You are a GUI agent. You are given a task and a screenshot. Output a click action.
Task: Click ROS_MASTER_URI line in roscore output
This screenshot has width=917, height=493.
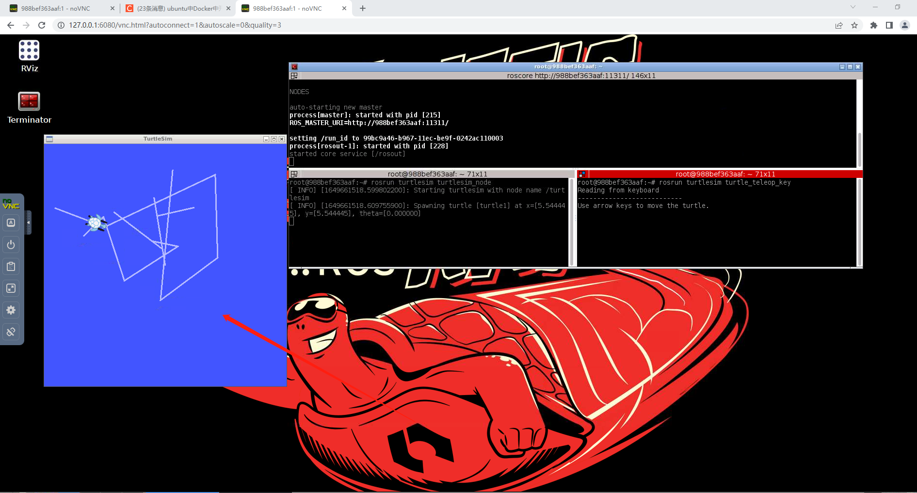[x=369, y=123]
